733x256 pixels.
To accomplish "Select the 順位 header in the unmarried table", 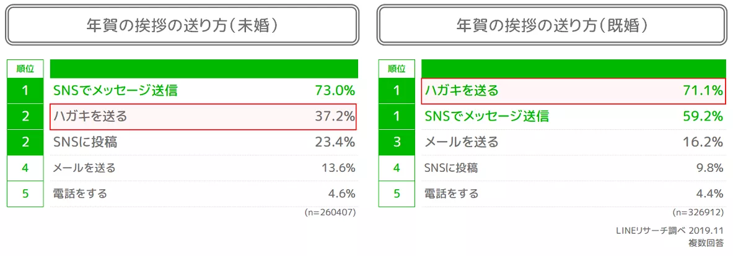I will coord(25,69).
